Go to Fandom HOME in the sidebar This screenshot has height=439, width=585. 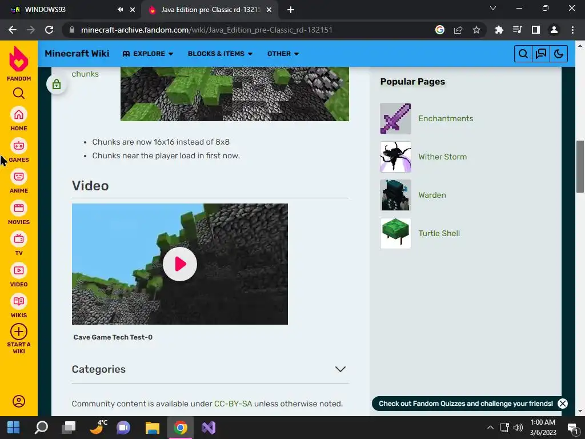pos(19,119)
